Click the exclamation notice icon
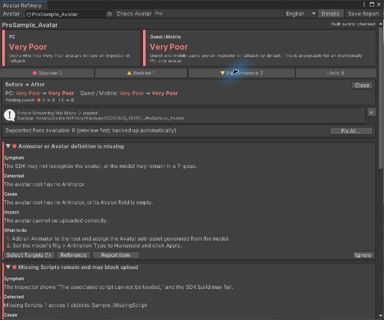 (x=10, y=115)
